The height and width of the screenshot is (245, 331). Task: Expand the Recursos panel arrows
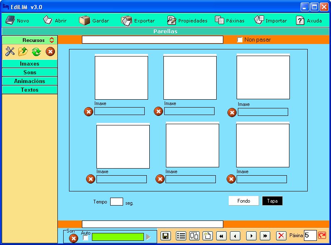(x=52, y=40)
